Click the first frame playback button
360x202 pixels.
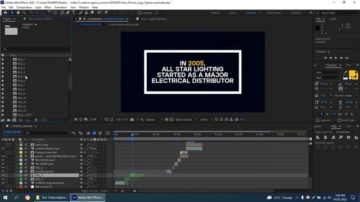(325, 58)
